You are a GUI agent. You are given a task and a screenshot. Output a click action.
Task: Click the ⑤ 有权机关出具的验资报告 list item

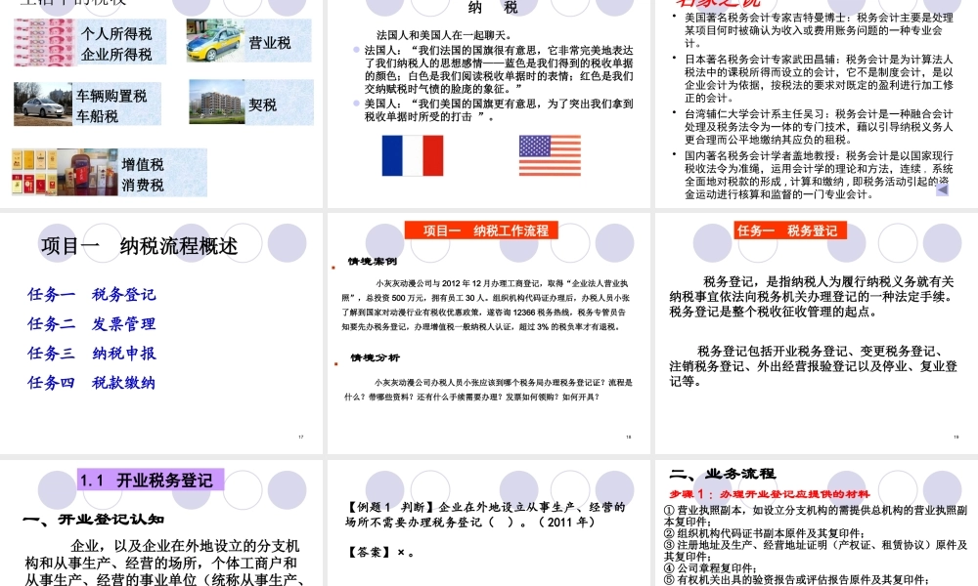pyautogui.click(x=796, y=580)
